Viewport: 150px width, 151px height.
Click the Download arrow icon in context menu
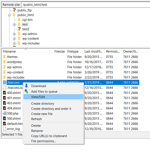(x=26, y=86)
